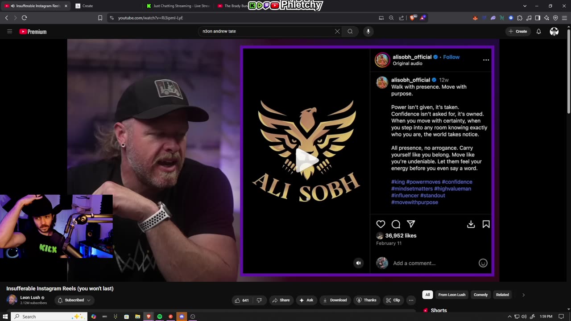Expand the Subscribed notification dropdown

pyautogui.click(x=74, y=300)
